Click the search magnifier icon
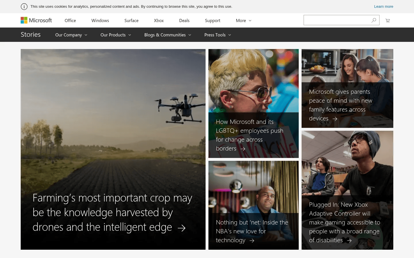The height and width of the screenshot is (258, 414). click(x=374, y=20)
